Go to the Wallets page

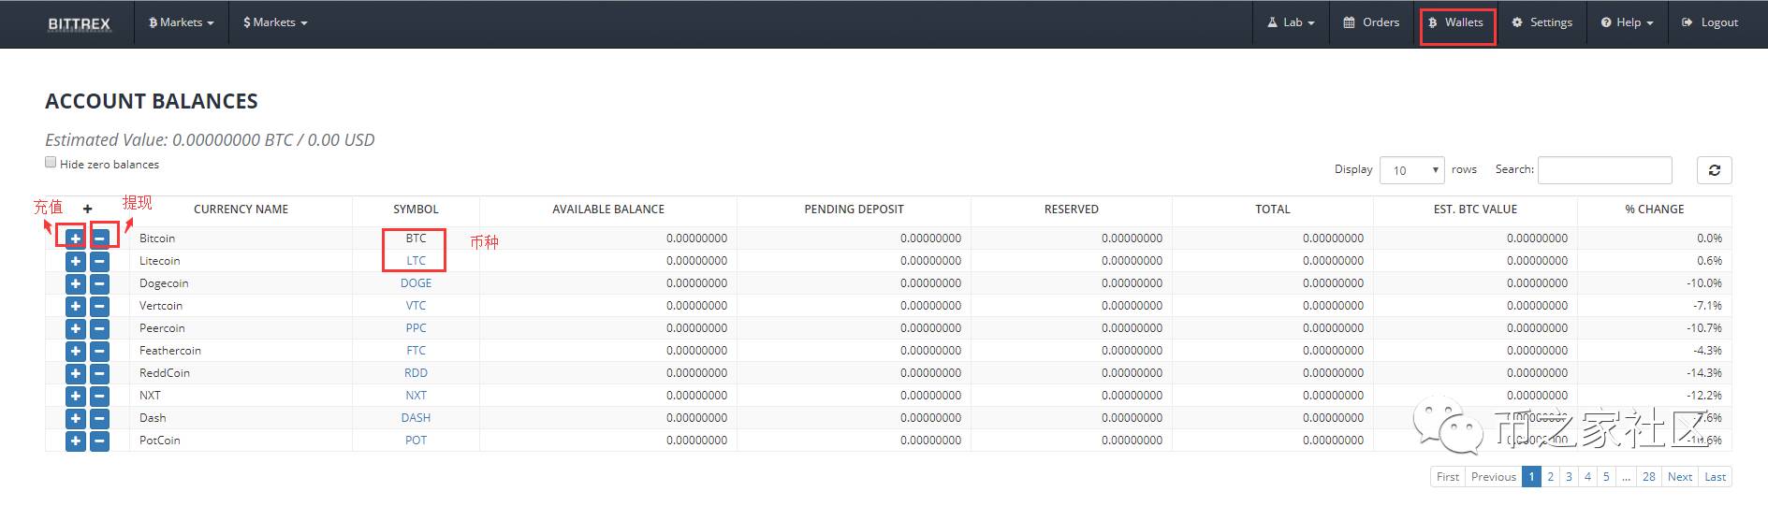tap(1456, 22)
